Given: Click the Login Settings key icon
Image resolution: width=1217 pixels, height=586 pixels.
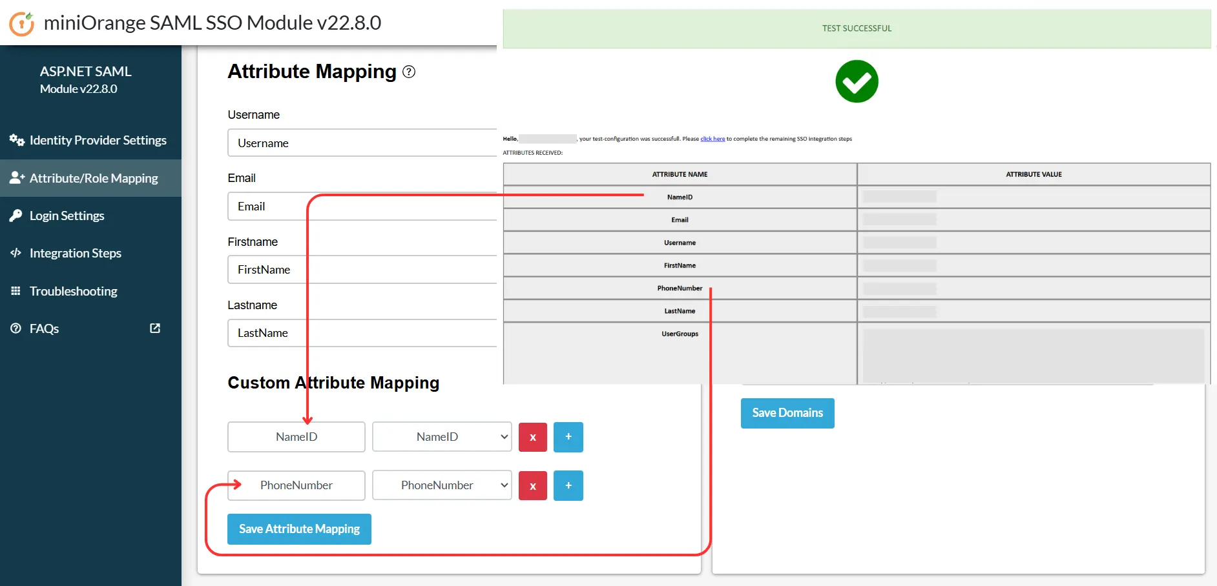Looking at the screenshot, I should [x=16, y=216].
